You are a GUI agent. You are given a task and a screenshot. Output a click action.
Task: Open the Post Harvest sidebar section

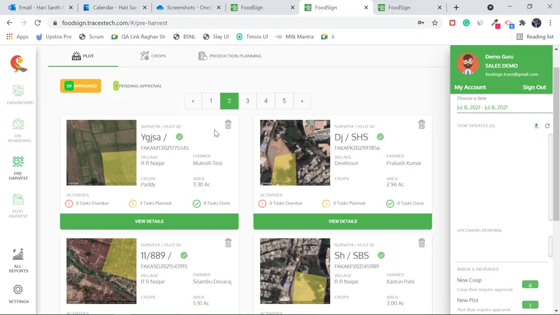tap(18, 206)
